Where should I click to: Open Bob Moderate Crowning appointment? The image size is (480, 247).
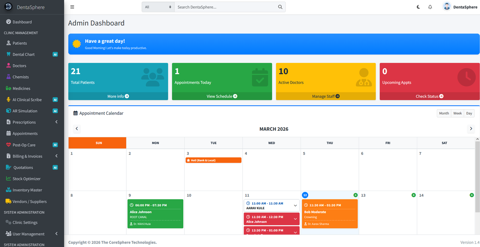click(x=330, y=214)
